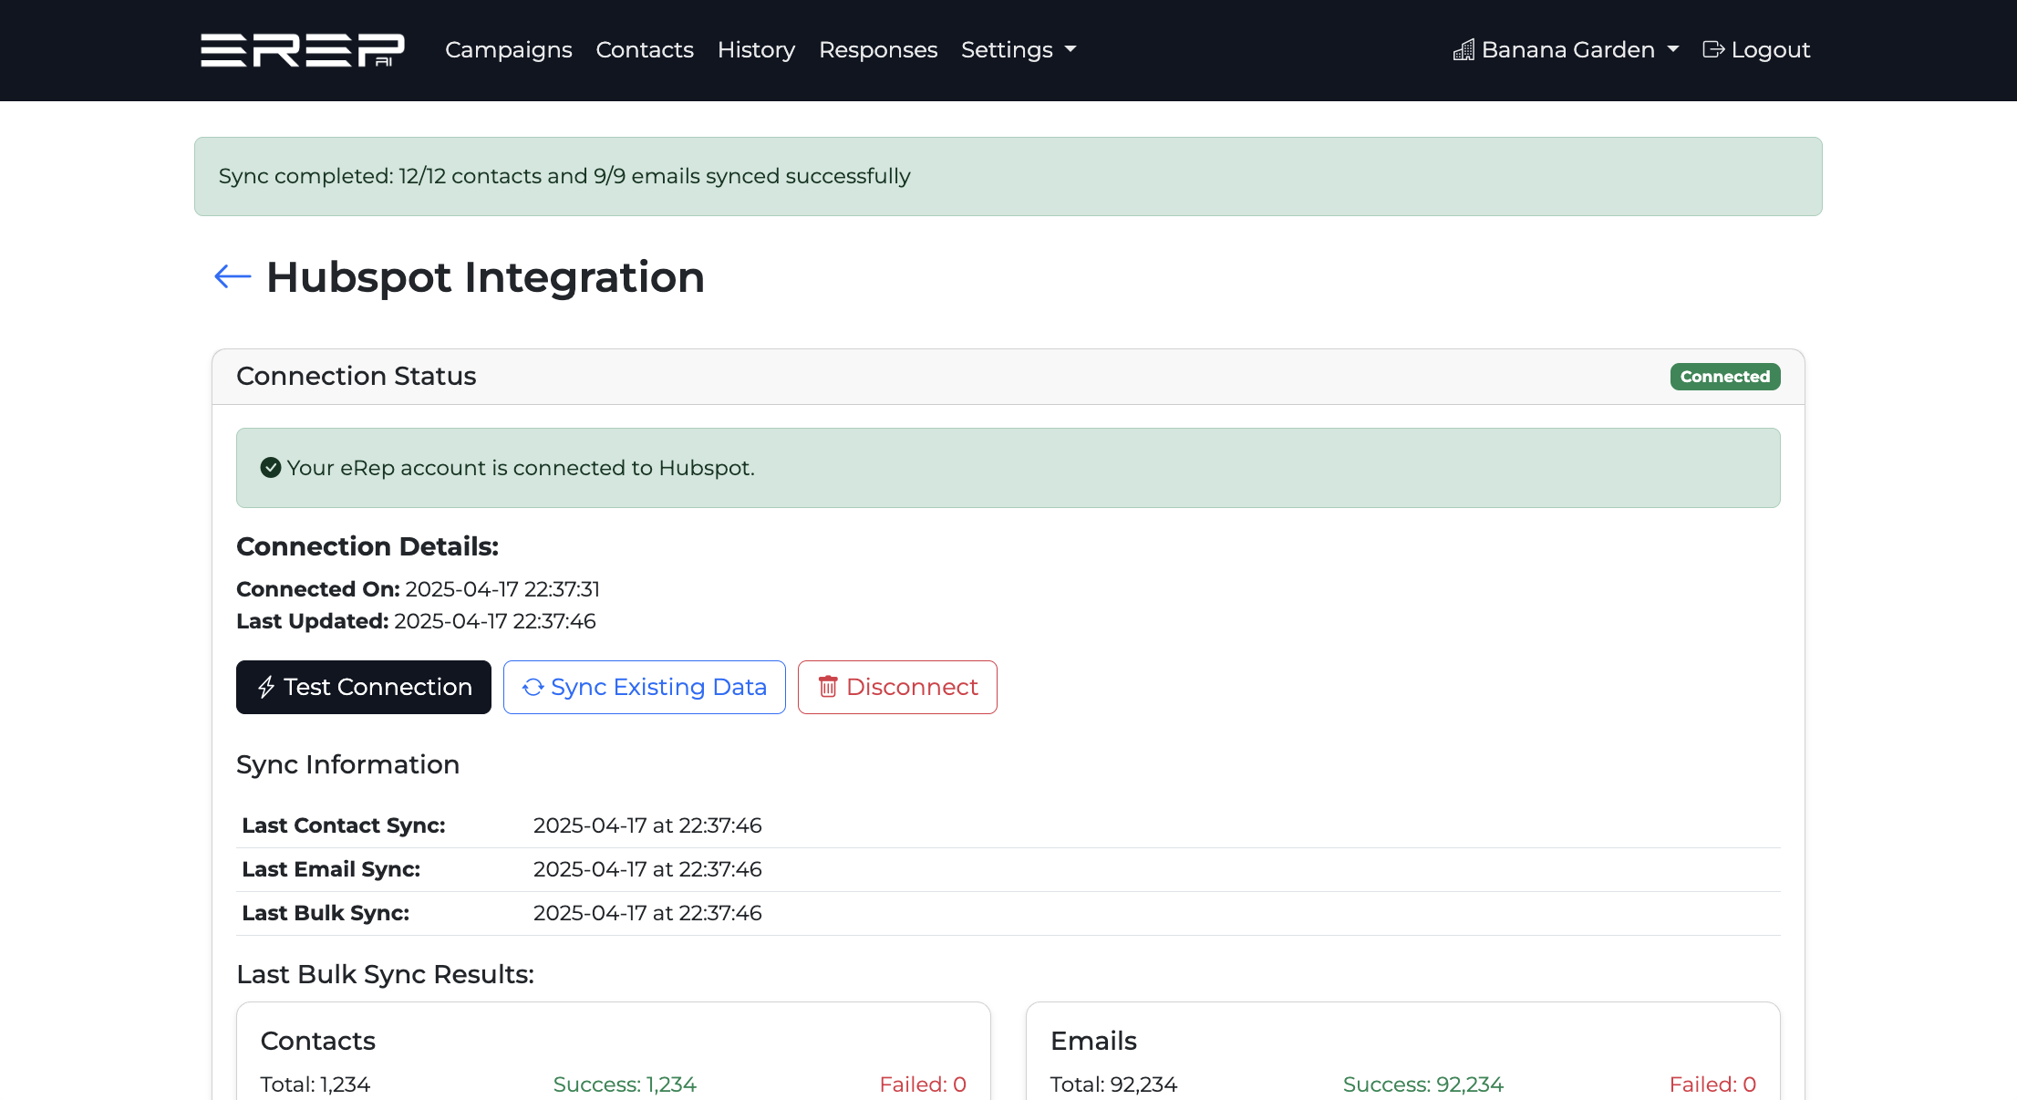Click the trash icon in Disconnect button

828,687
